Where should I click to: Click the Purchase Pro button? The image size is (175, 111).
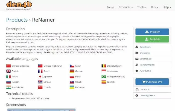[x=152, y=82]
